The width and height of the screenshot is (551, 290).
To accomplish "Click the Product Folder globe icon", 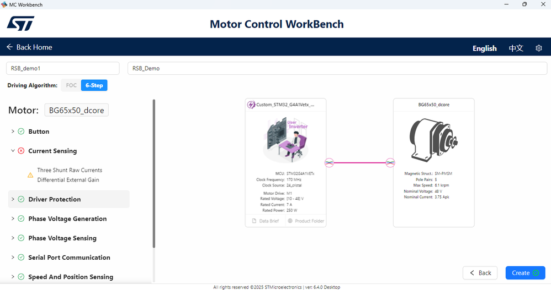I will [x=290, y=221].
